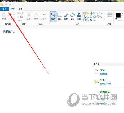
Task: Click the black foreground color swatch
Action: [x=118, y=15]
